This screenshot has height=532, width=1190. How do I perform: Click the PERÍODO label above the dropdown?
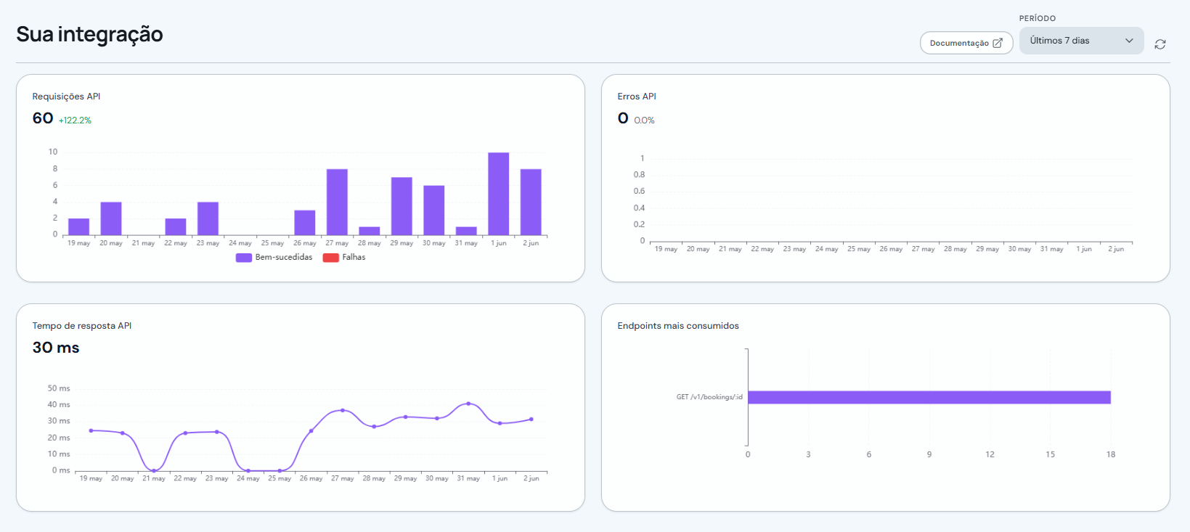pyautogui.click(x=1038, y=18)
